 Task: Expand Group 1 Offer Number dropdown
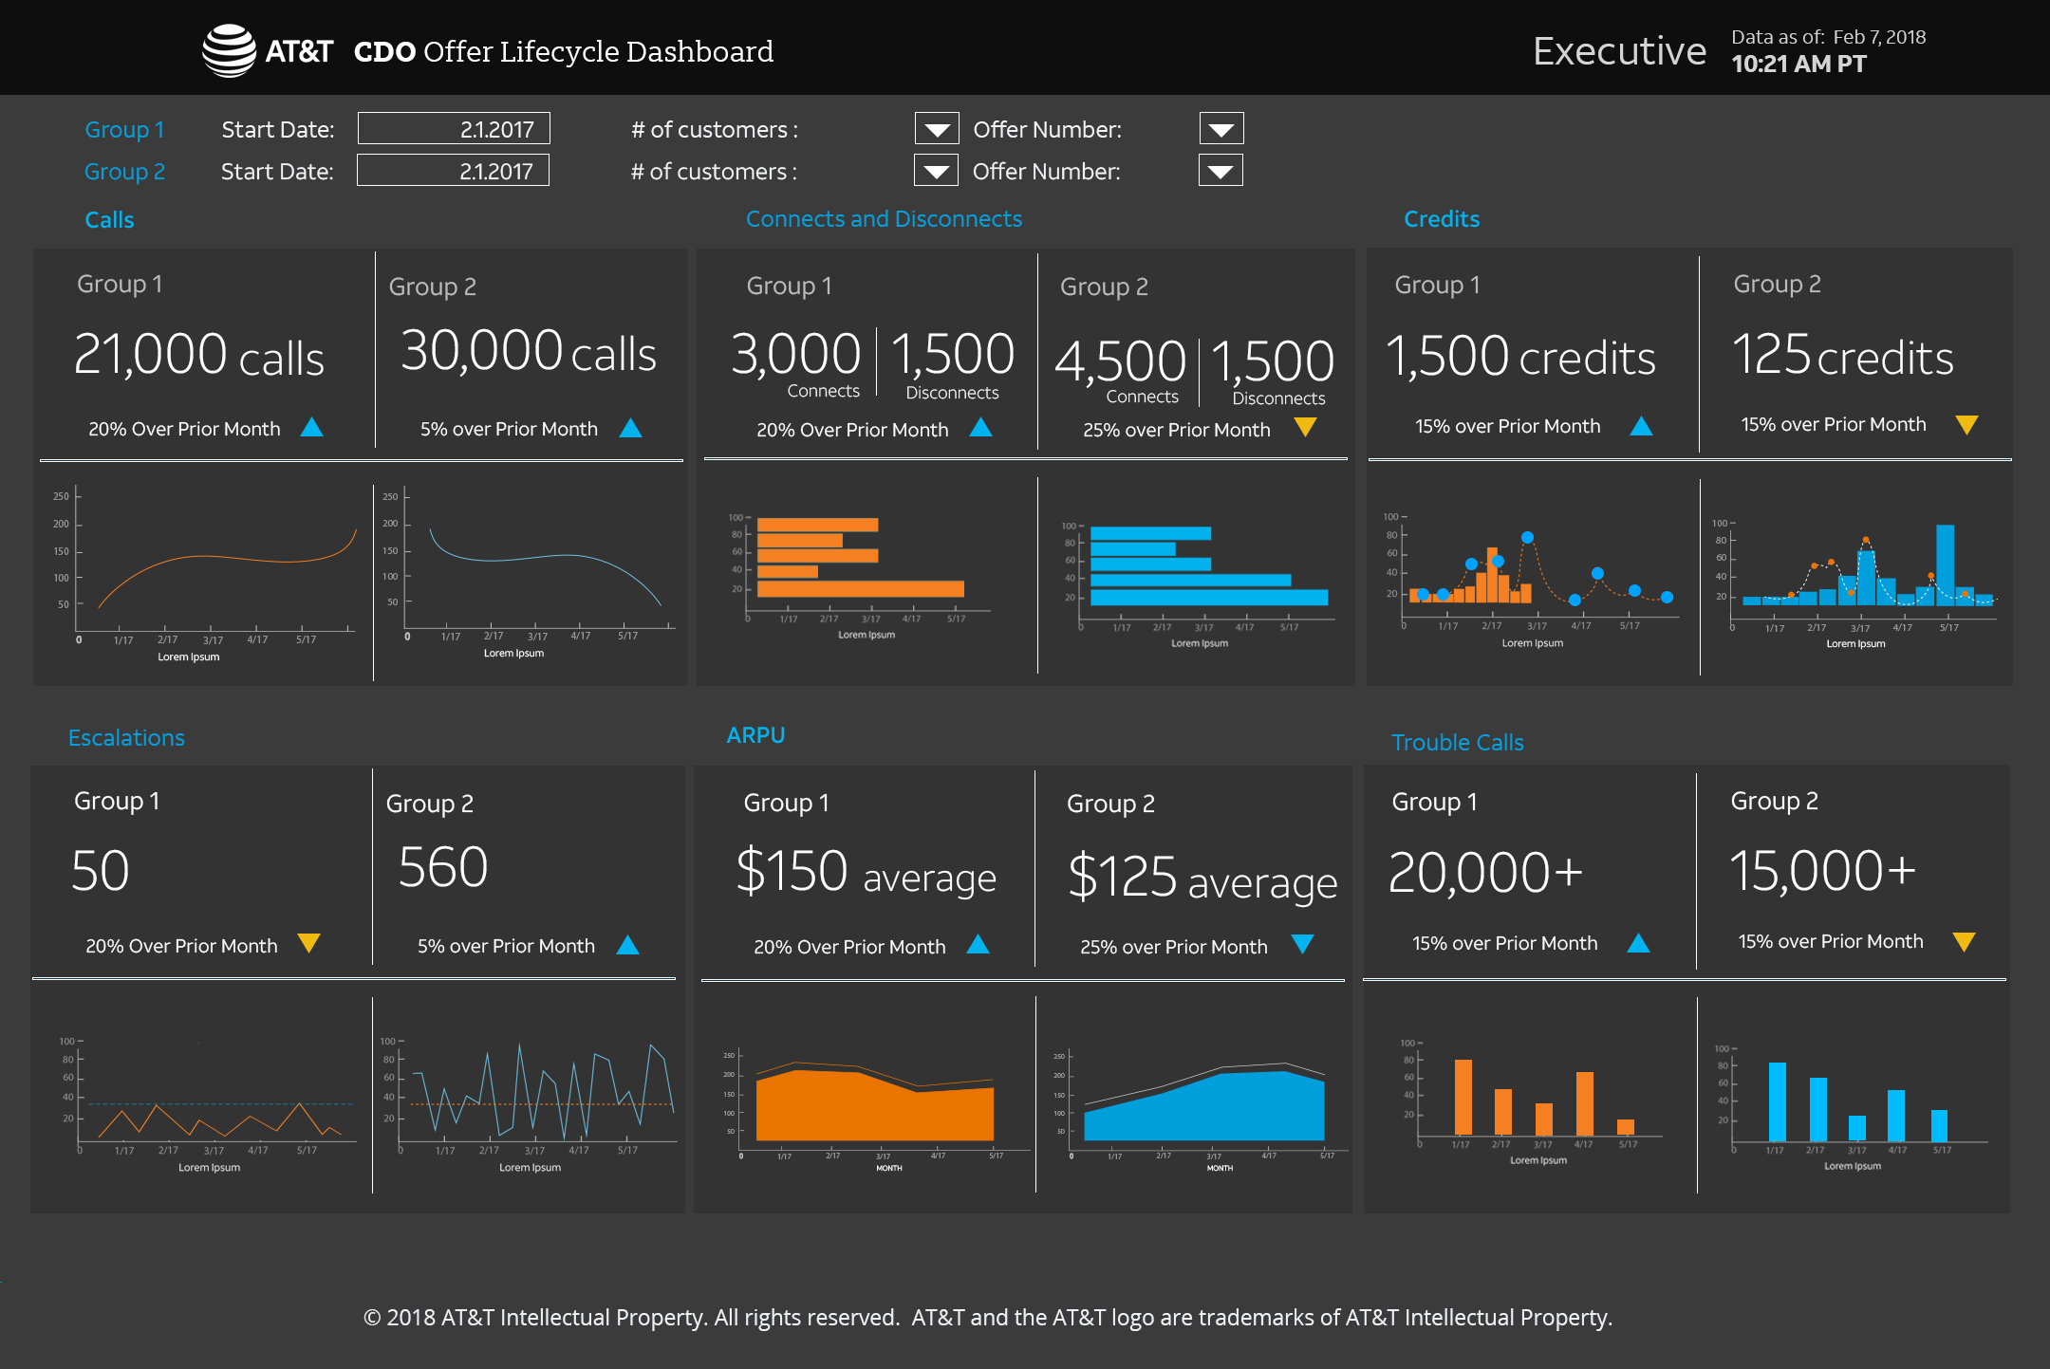click(1221, 129)
